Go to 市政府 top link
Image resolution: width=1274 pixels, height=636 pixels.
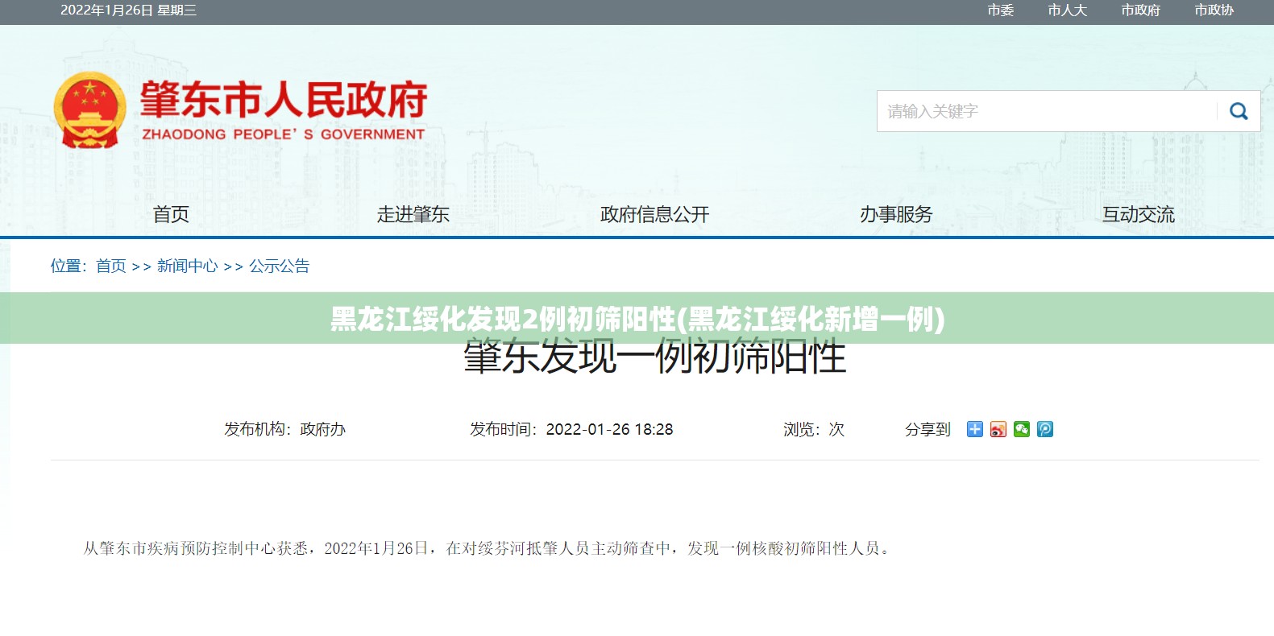pyautogui.click(x=1140, y=10)
